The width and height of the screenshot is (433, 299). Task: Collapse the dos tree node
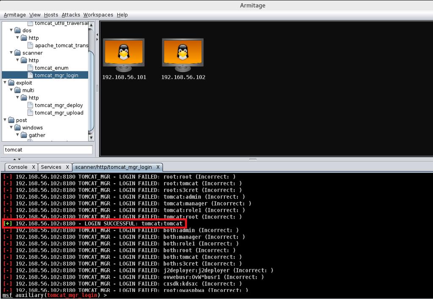(11, 30)
